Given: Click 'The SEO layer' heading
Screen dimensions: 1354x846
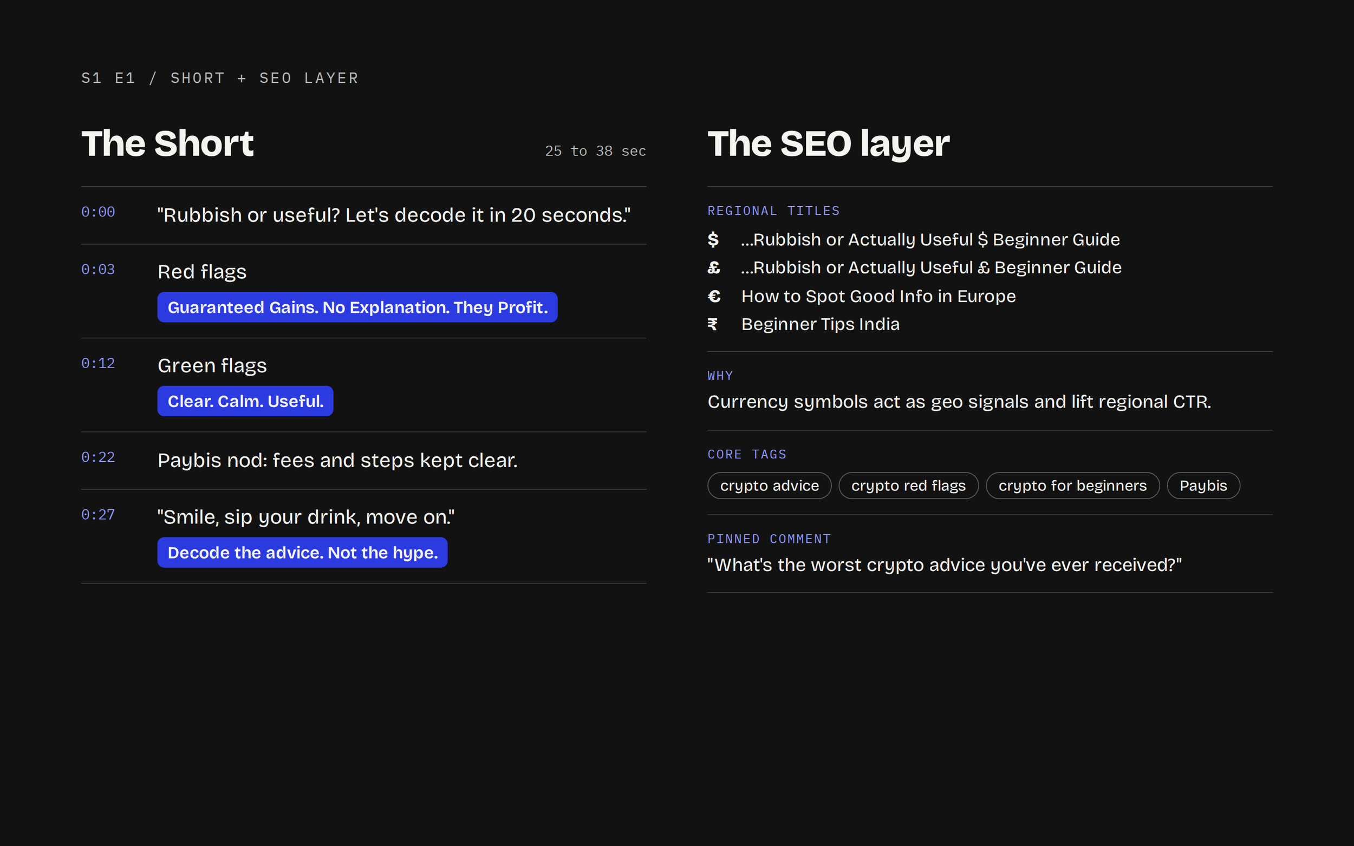Looking at the screenshot, I should tap(829, 145).
